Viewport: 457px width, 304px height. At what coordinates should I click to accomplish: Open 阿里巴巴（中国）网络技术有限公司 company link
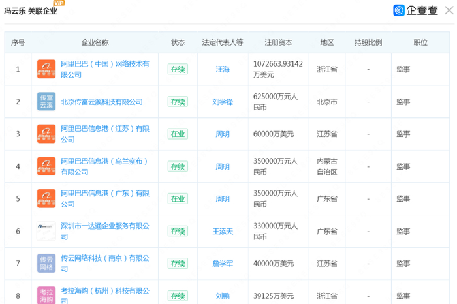pos(105,69)
